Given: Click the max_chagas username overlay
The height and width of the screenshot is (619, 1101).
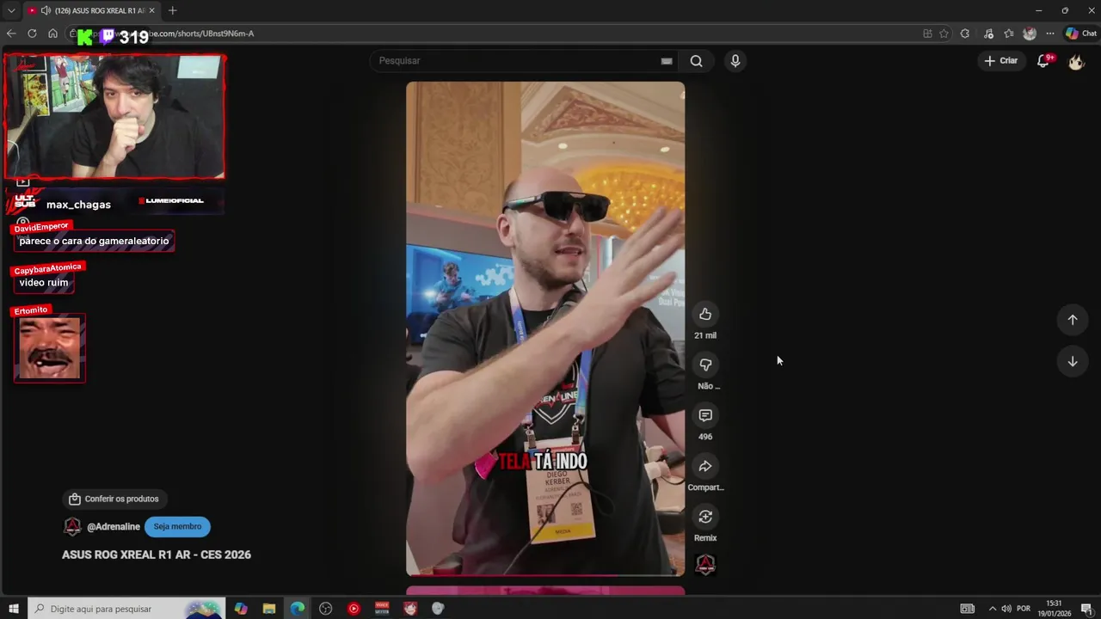Looking at the screenshot, I should pos(78,205).
